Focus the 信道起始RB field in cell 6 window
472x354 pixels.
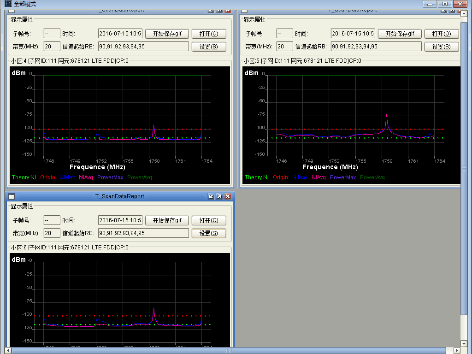click(x=143, y=233)
